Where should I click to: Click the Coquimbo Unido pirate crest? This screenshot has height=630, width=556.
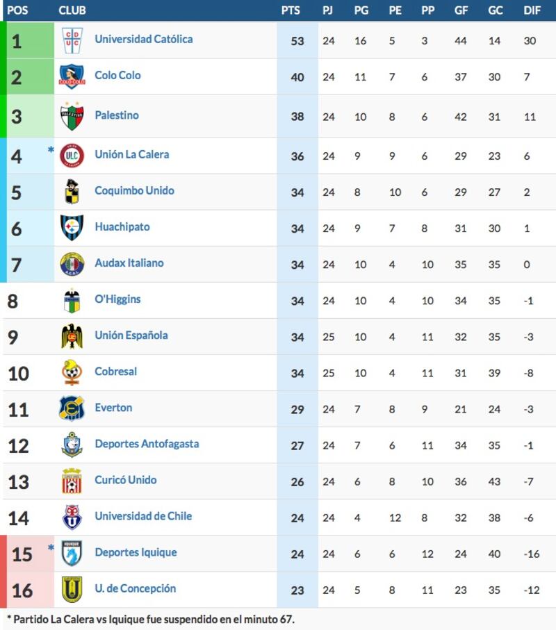72,192
